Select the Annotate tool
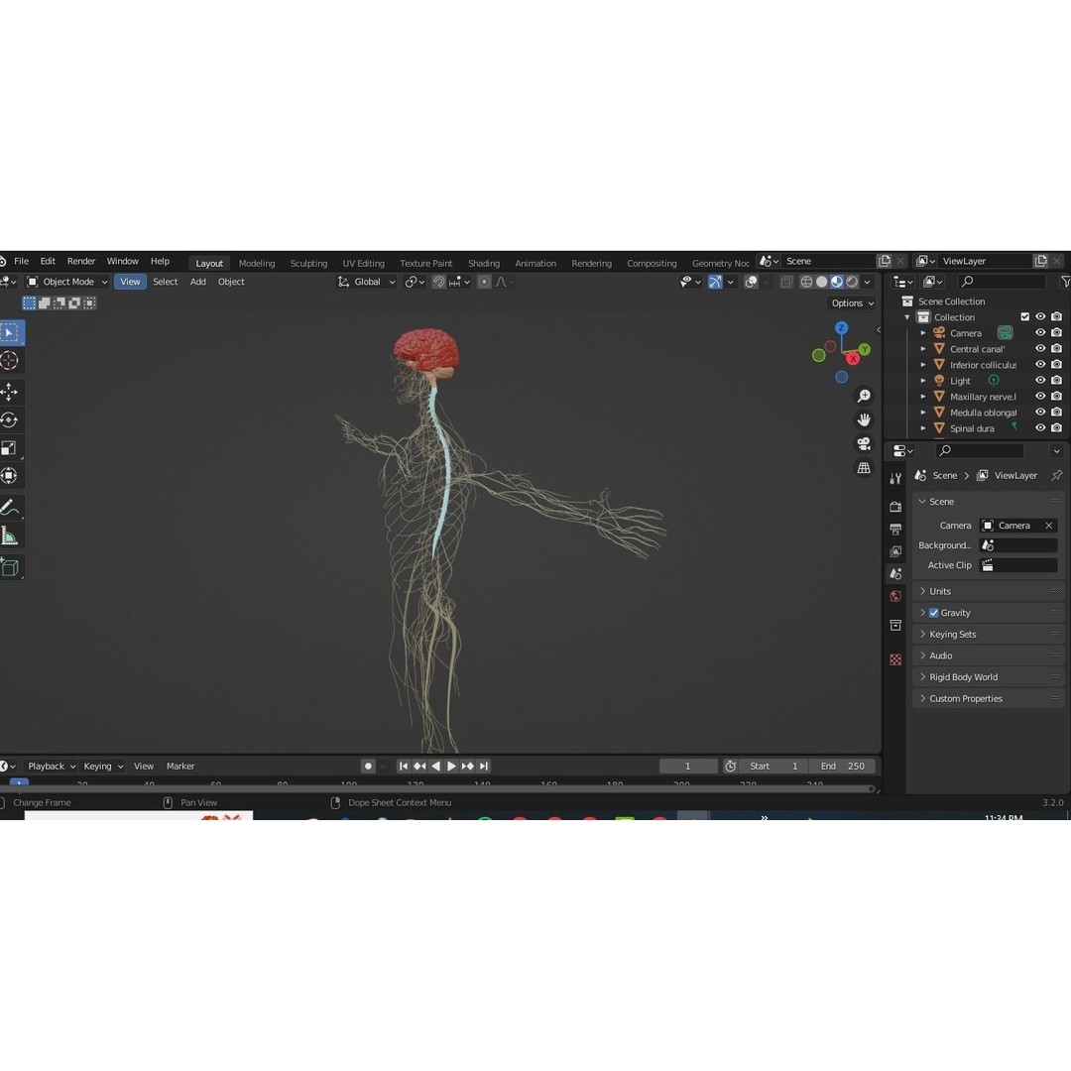Screen dimensions: 1071x1071 point(12,507)
